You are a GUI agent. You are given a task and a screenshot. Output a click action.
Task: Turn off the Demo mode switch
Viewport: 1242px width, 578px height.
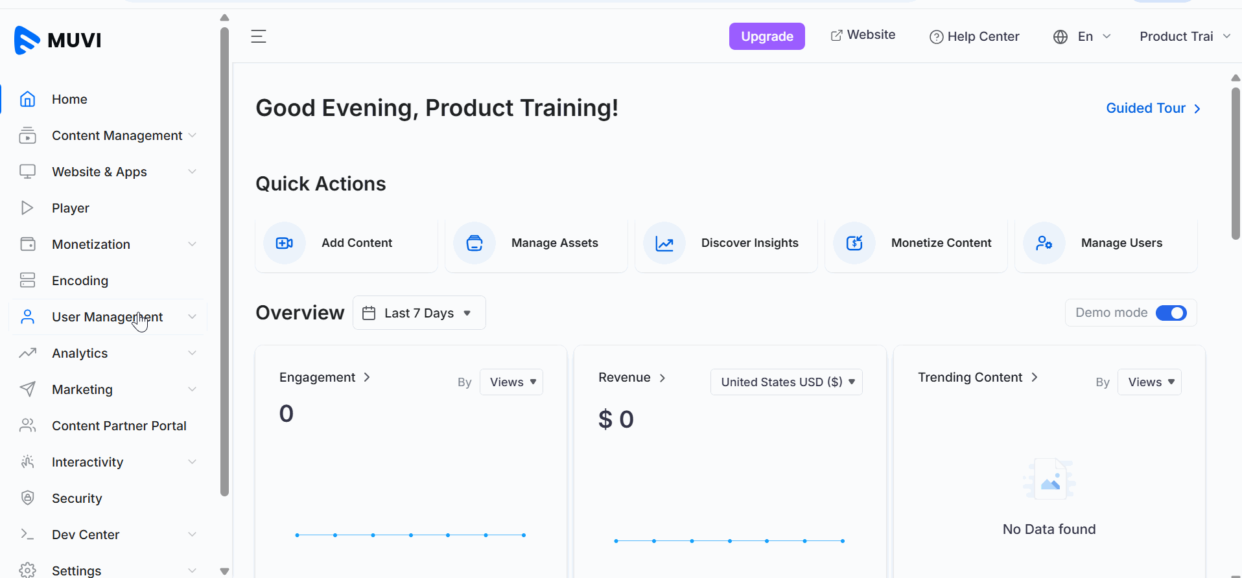coord(1171,313)
